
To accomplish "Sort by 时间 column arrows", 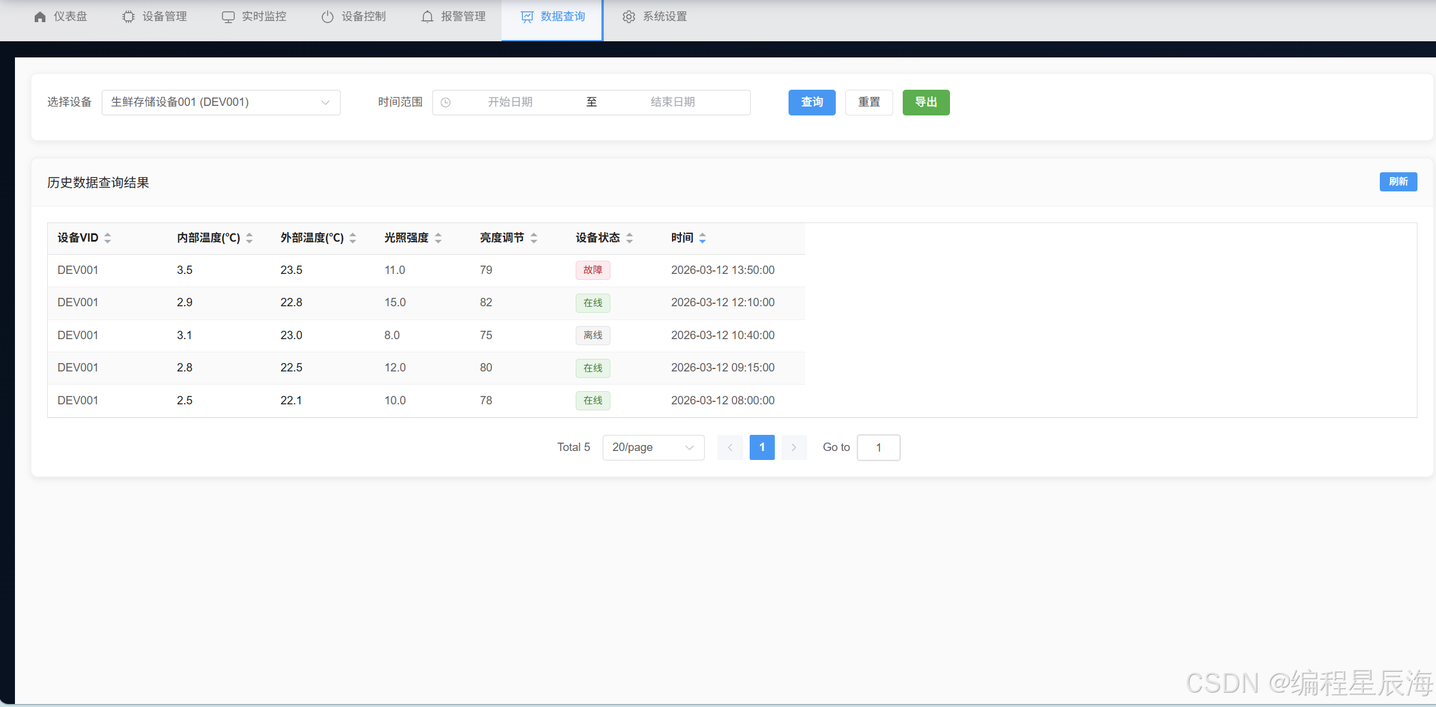I will click(x=702, y=238).
